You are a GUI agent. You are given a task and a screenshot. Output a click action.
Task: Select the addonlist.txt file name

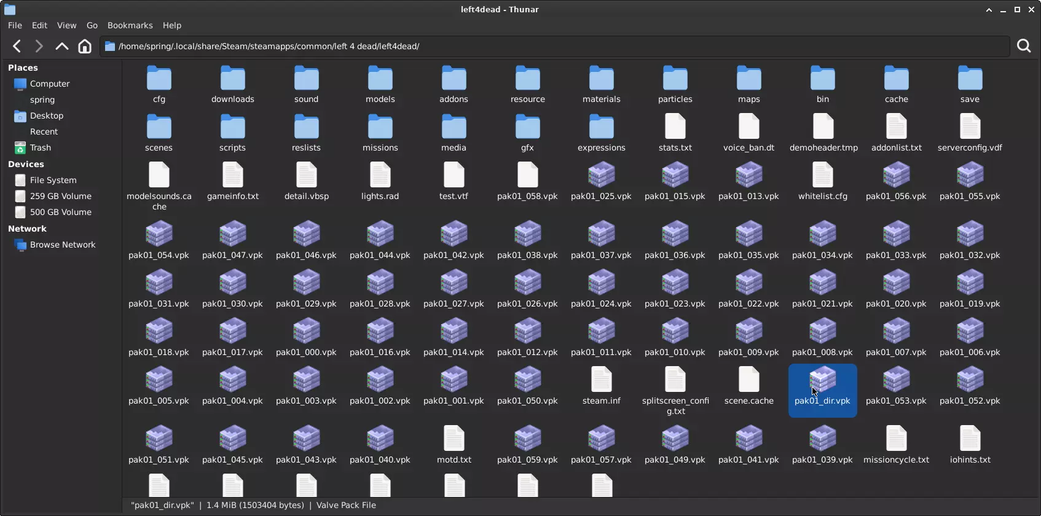point(897,147)
